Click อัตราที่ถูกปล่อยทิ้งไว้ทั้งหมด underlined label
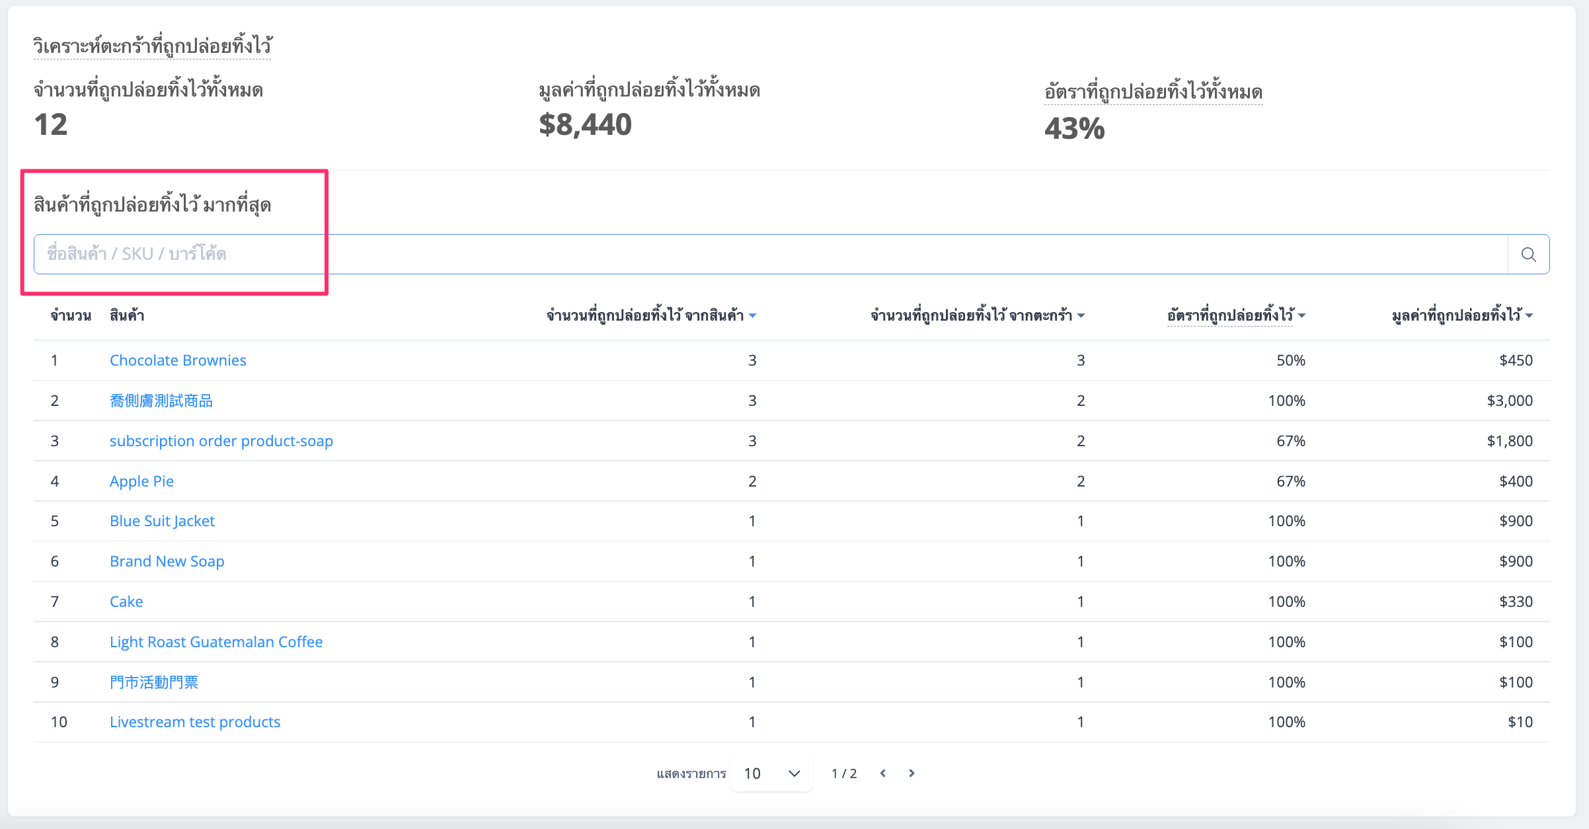 pos(1153,91)
